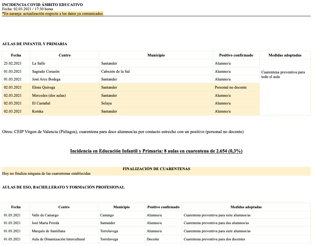Click the Personal no docente cell
Image resolution: width=316 pixels, height=246 pixels.
pos(231,88)
